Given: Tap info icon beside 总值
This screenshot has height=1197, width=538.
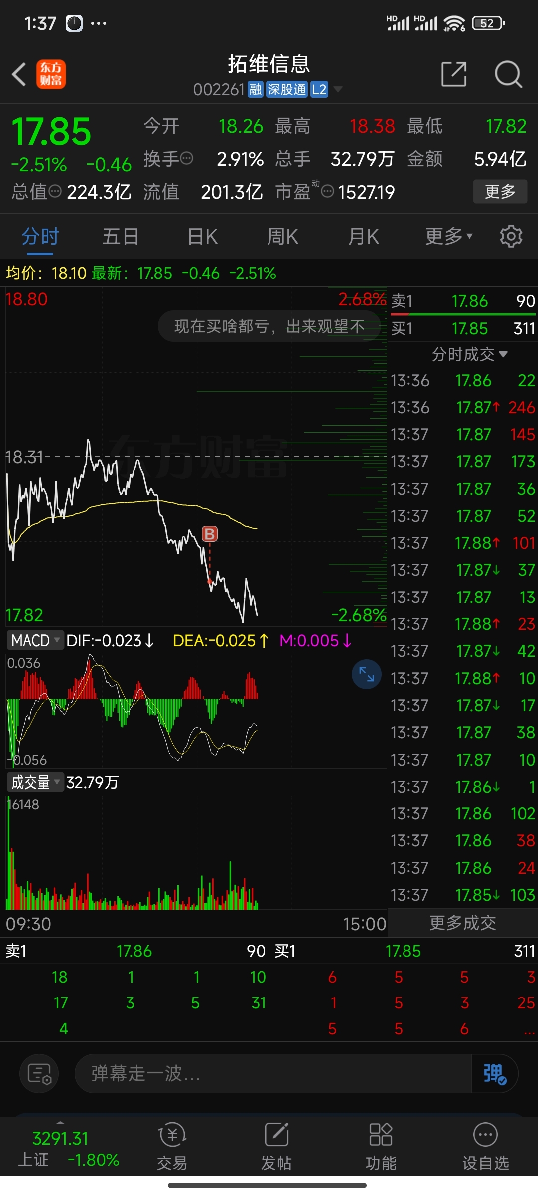Looking at the screenshot, I should [x=55, y=191].
